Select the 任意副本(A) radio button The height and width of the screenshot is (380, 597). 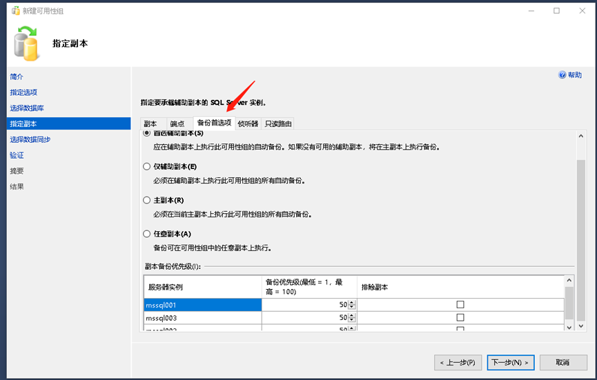tap(146, 234)
